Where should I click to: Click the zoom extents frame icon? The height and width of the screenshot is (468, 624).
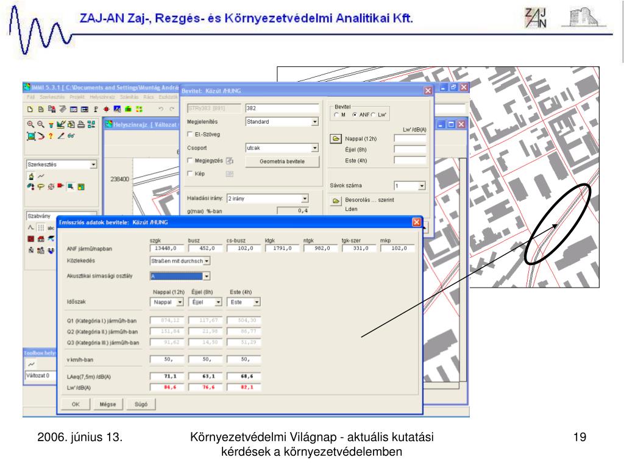point(30,136)
